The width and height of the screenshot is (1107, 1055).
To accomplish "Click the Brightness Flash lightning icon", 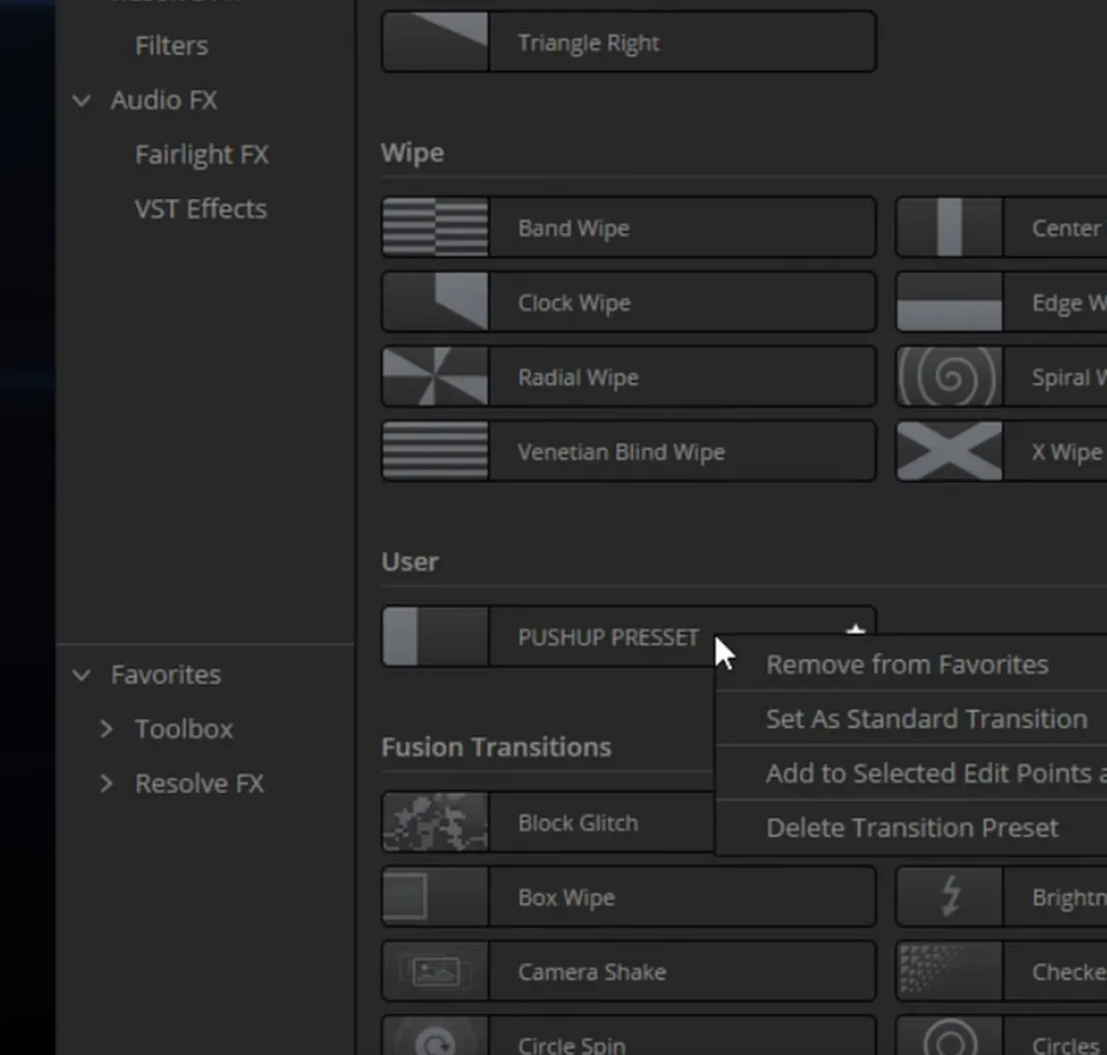I will tap(949, 897).
